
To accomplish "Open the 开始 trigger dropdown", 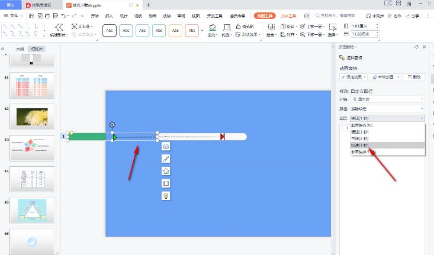I will click(388, 99).
